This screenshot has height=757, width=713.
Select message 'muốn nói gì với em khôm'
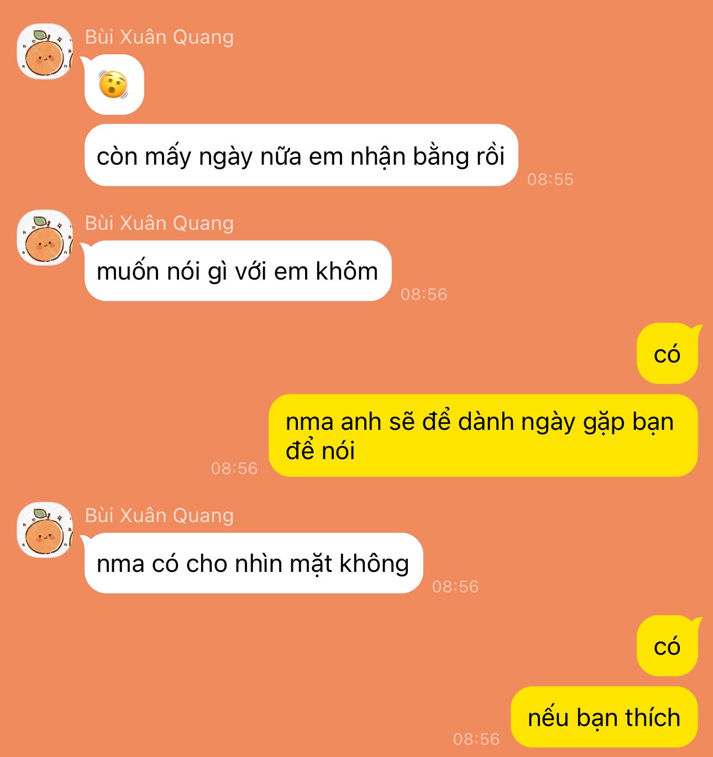[238, 271]
